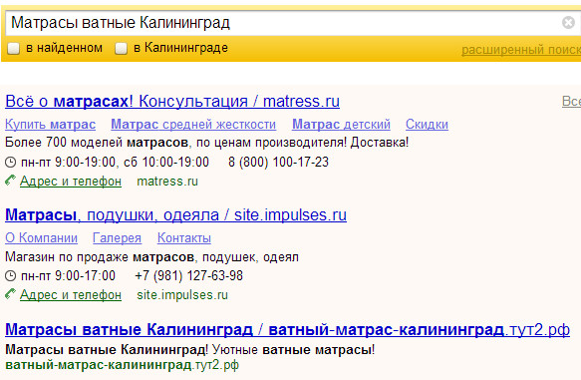Click the phone icon in the matress.ru ad
The width and height of the screenshot is (581, 380).
pos(10,181)
